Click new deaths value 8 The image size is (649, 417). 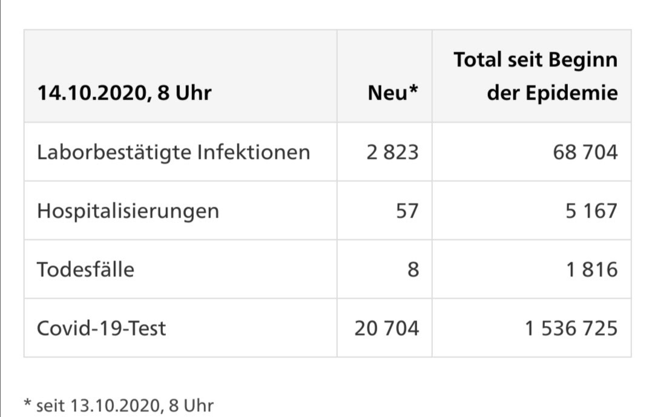point(413,269)
